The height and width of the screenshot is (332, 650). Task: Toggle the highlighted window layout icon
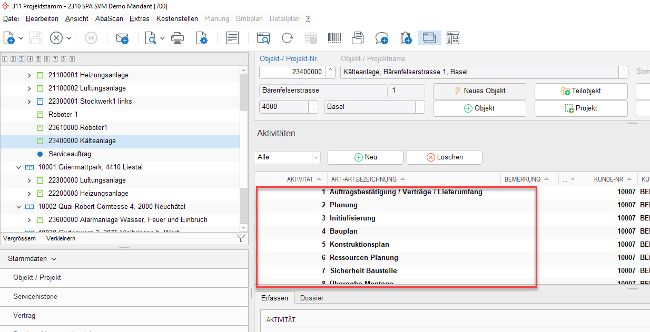point(429,38)
